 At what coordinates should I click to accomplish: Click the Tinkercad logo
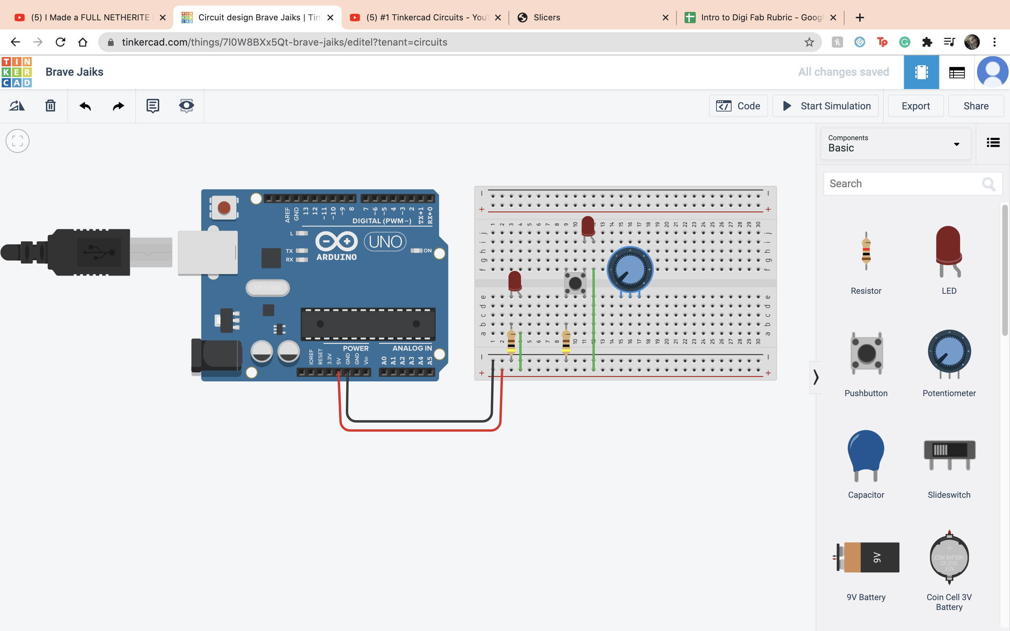17,72
